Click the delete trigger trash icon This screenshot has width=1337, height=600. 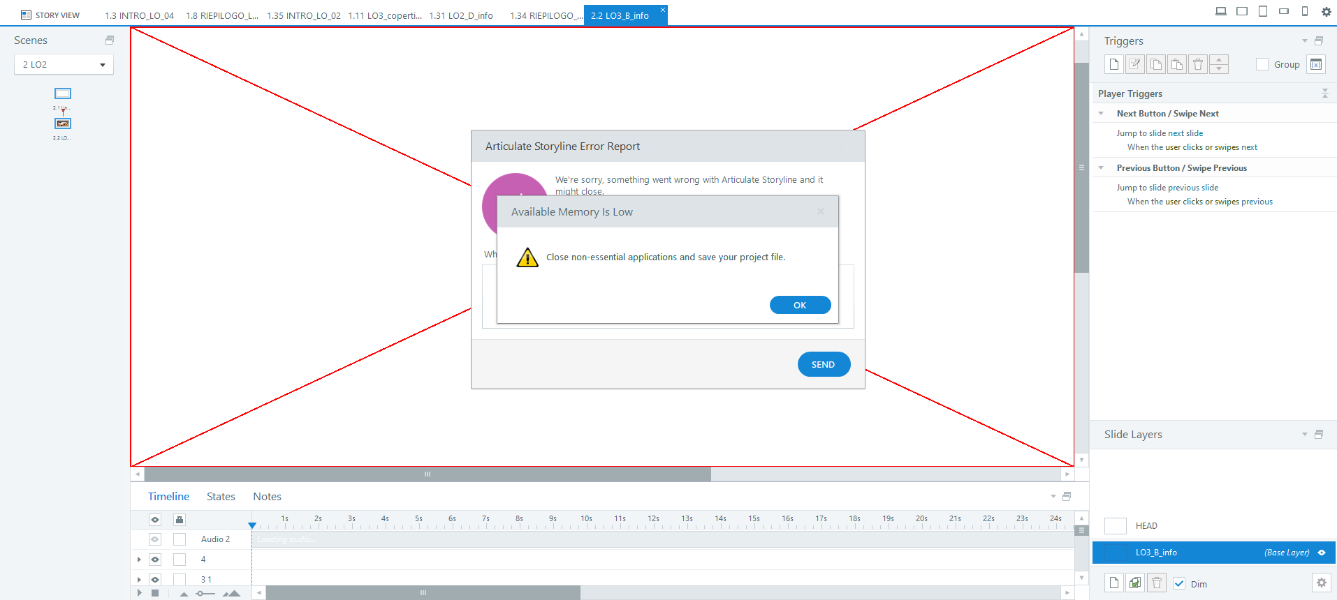point(1198,64)
